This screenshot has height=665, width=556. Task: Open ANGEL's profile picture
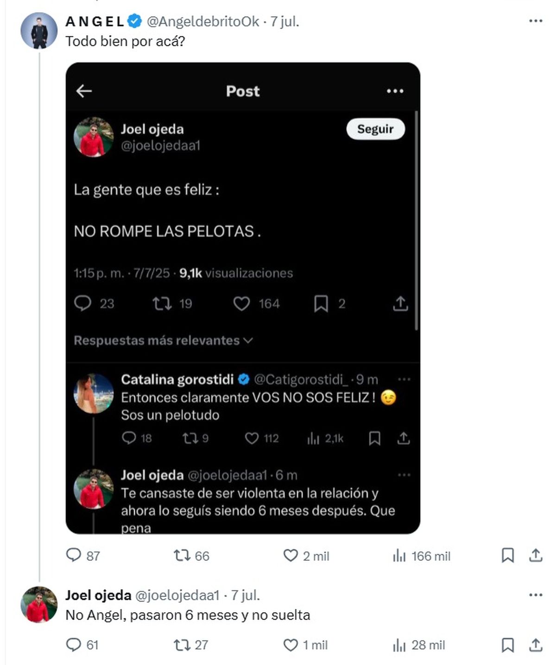click(39, 31)
